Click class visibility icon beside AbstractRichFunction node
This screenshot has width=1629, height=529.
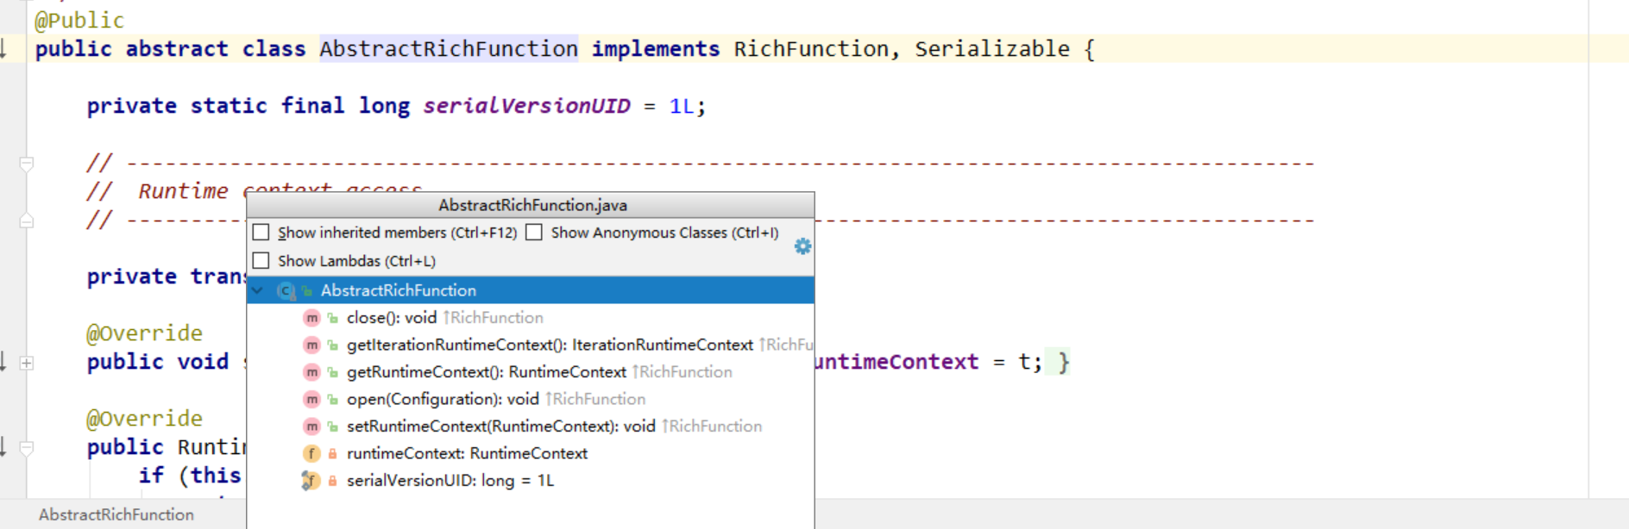coord(306,291)
